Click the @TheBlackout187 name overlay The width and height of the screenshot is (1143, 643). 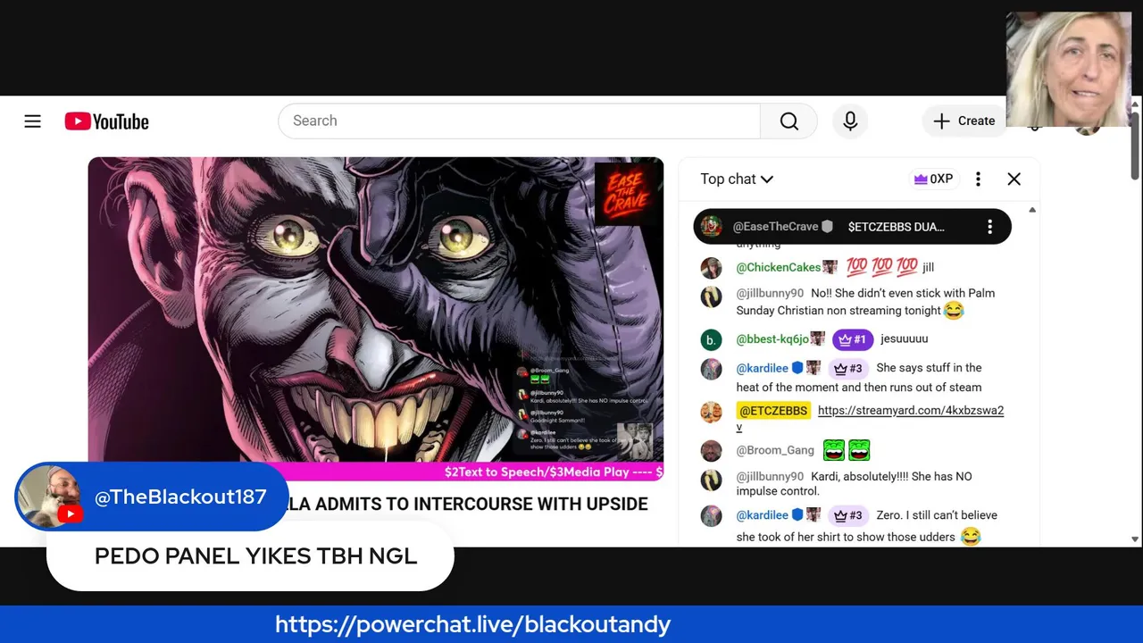click(180, 497)
